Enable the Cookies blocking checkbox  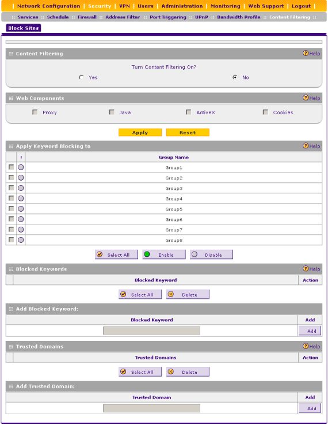[x=265, y=112]
